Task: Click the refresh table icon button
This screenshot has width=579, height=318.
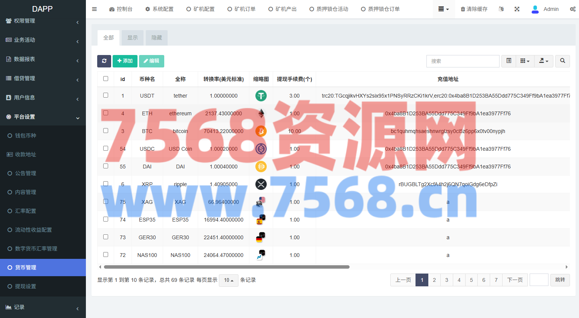Action: [104, 61]
